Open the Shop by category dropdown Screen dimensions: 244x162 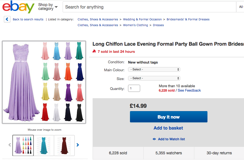[x=48, y=7]
